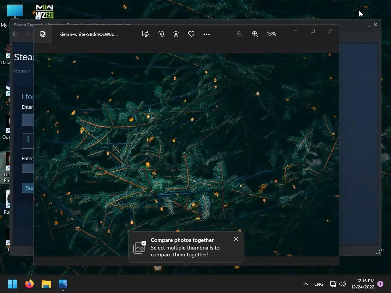
Task: Click the ENG language indicator
Action: click(x=319, y=284)
